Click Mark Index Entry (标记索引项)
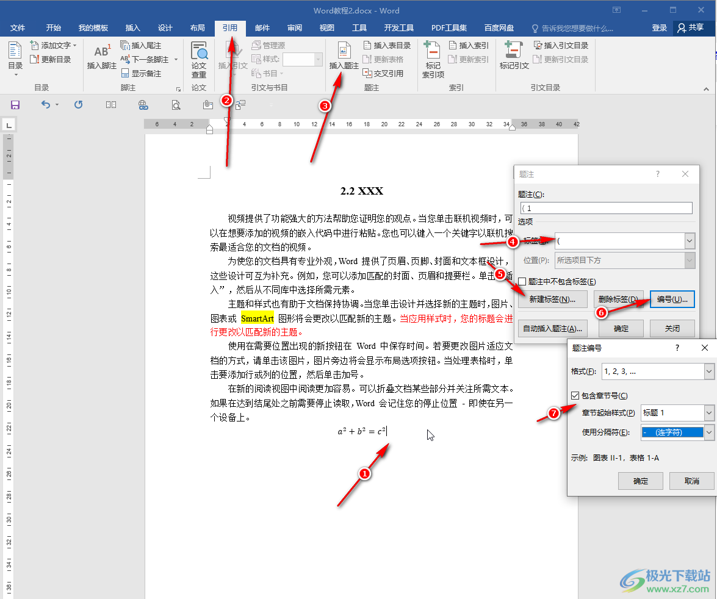This screenshot has width=717, height=599. (433, 60)
